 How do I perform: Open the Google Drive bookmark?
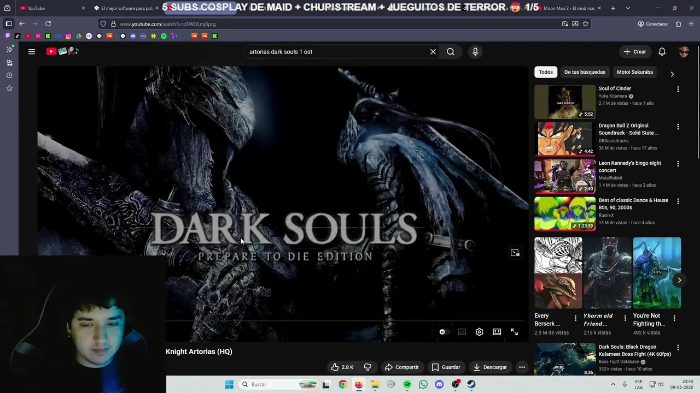point(79,36)
